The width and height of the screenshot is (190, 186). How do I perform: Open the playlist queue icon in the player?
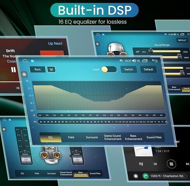tap(141, 164)
